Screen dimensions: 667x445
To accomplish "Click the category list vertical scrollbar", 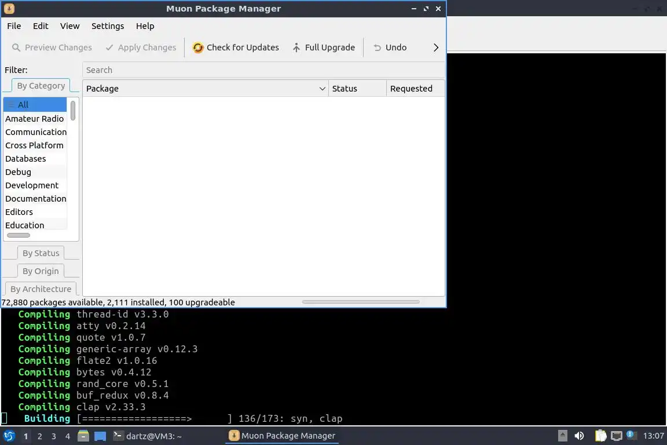I will coord(73,111).
